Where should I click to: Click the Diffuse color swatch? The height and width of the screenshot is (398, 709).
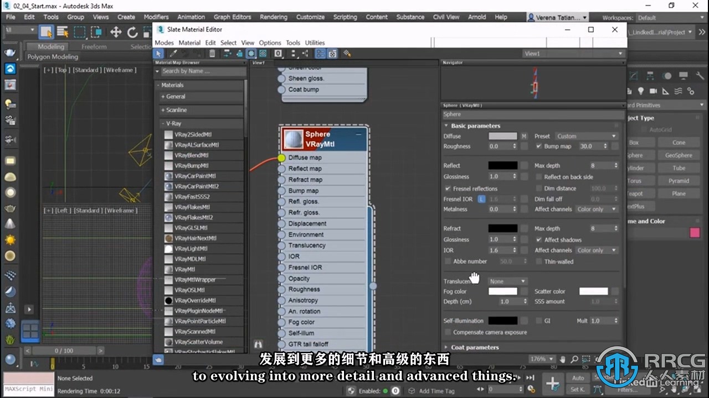(503, 136)
